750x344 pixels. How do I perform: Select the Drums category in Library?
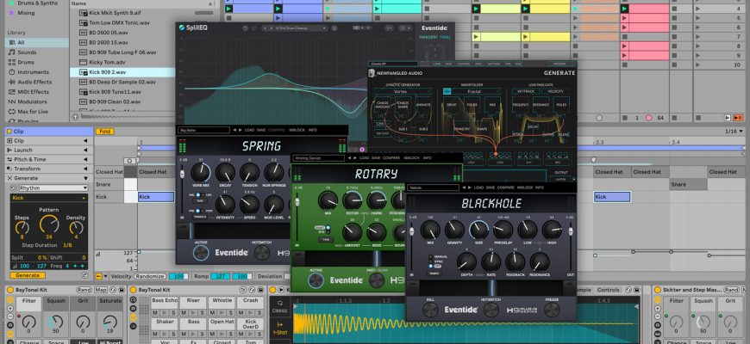(x=28, y=63)
